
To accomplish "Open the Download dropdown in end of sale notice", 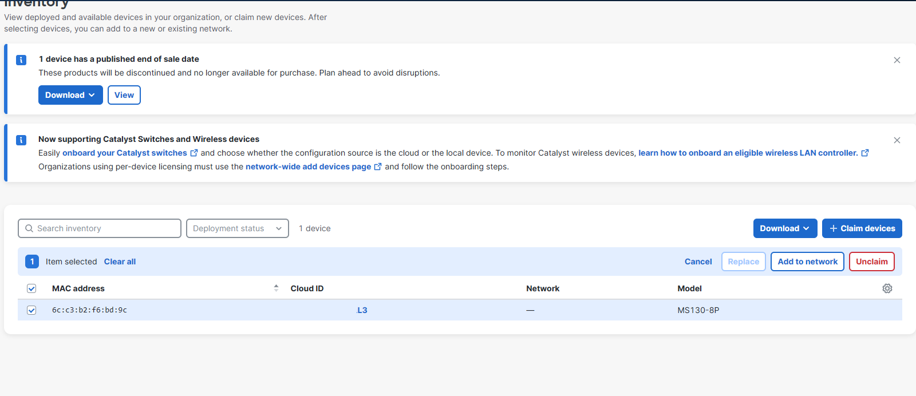I will (70, 95).
